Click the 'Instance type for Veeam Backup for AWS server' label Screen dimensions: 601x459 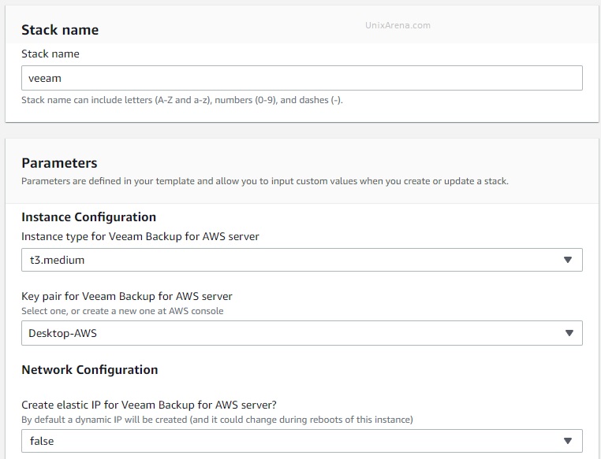140,236
